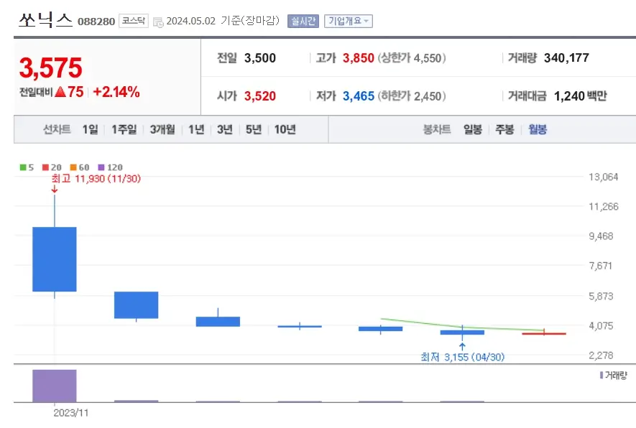Open the 기업개요 dropdown menu
The image size is (636, 428).
point(347,20)
